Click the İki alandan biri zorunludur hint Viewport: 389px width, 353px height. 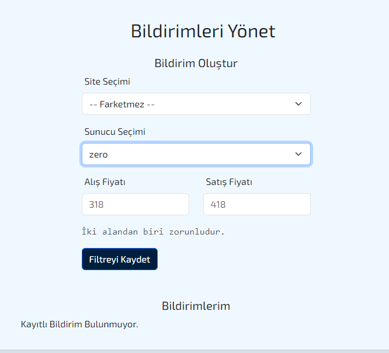(153, 232)
